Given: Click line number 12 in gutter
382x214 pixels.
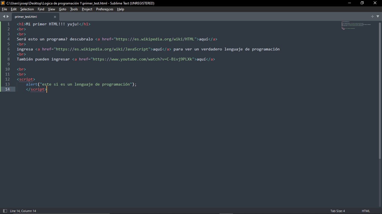Looking at the screenshot, I should click(7, 79).
